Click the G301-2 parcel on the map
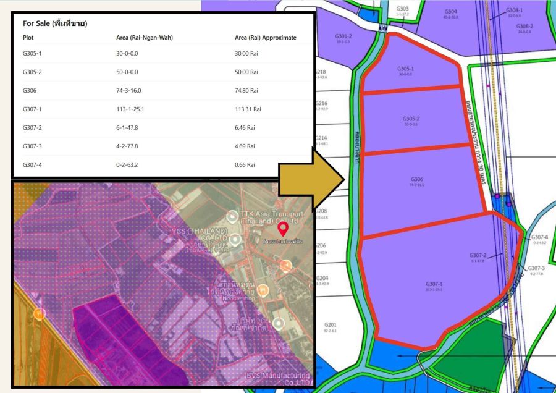 point(343,38)
